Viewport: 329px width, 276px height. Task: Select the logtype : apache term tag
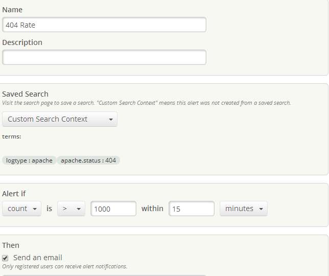[x=29, y=160]
